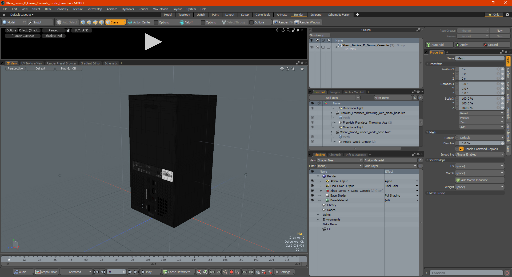Go to first frame on timeline
Screen dimensions: 512x277
click(x=97, y=272)
